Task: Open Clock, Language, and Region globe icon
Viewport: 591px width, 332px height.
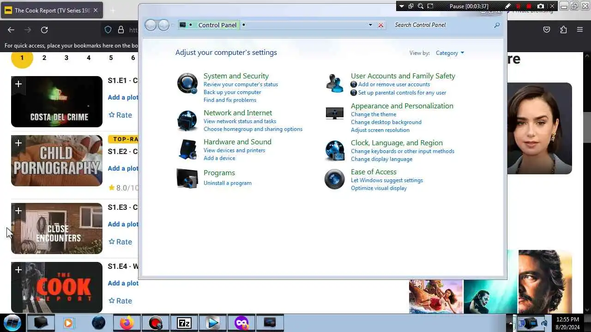Action: [x=335, y=150]
